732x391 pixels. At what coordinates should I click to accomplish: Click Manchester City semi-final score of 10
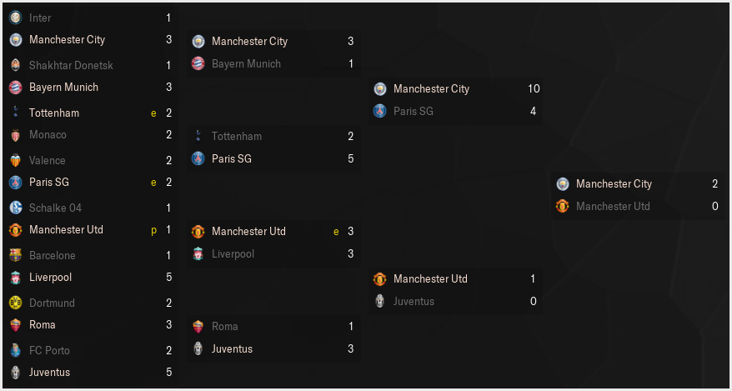[x=534, y=88]
